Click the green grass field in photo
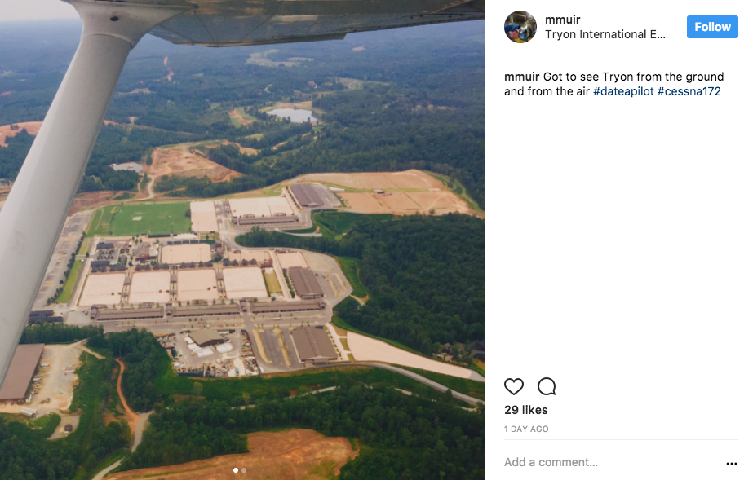753x480 pixels. click(x=140, y=219)
